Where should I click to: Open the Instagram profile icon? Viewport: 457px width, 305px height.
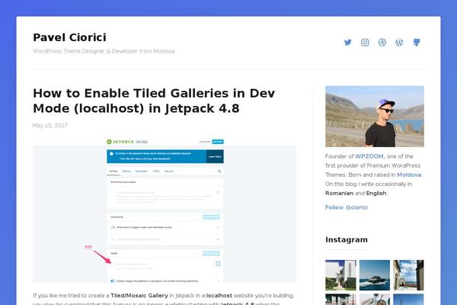point(365,43)
